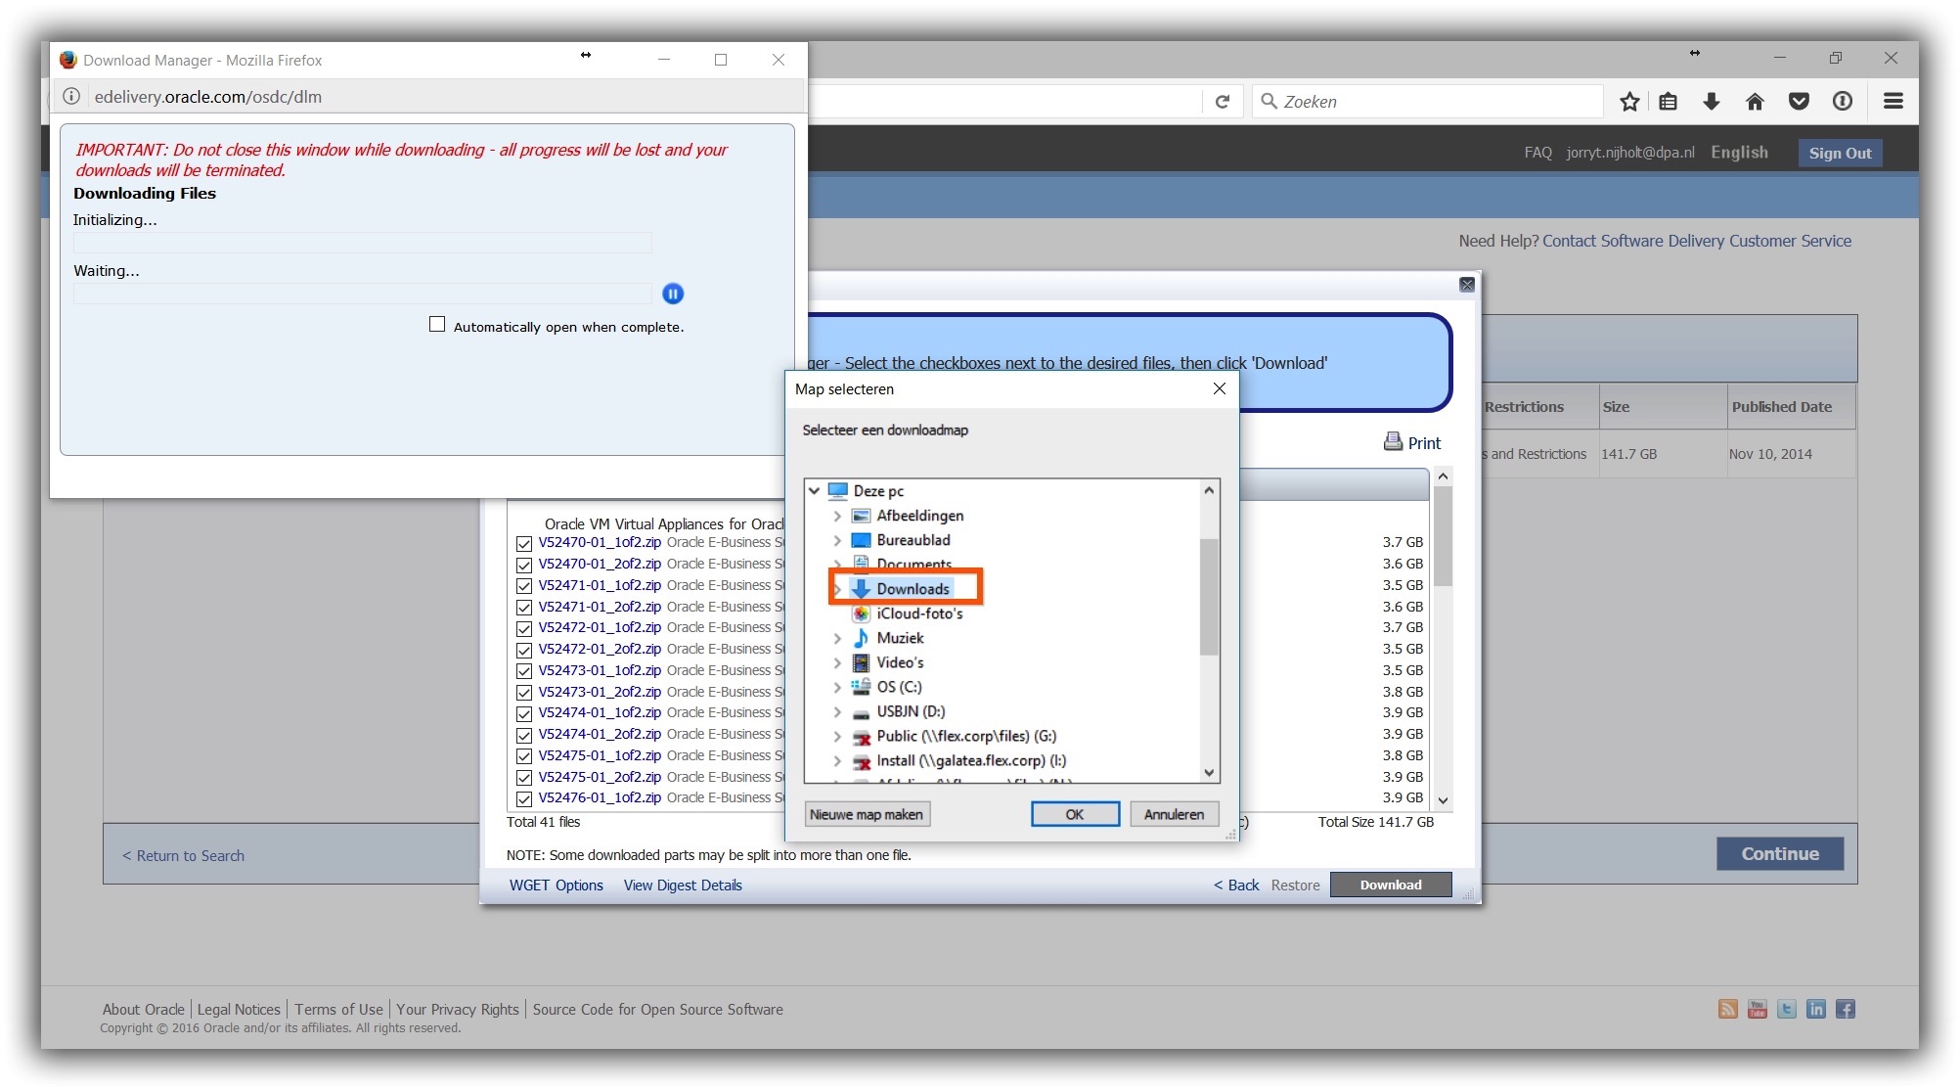Select Video's folder in tree
This screenshot has height=1090, width=1960.
tap(899, 662)
